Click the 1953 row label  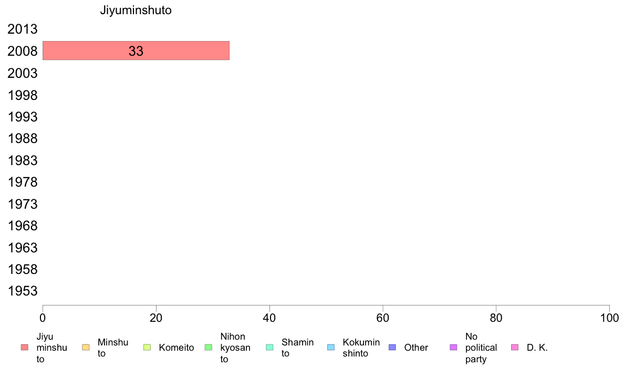coord(23,291)
